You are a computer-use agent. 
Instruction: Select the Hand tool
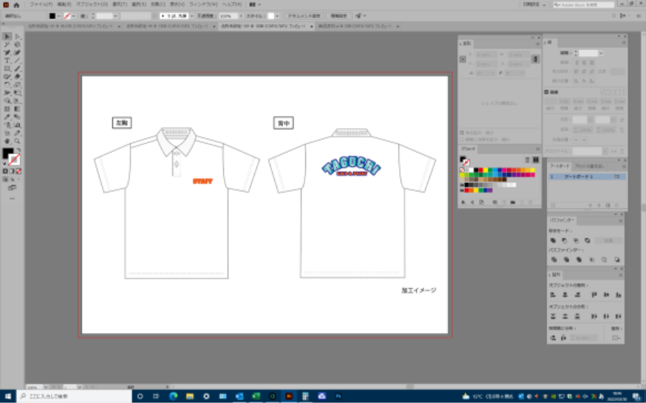click(x=7, y=141)
